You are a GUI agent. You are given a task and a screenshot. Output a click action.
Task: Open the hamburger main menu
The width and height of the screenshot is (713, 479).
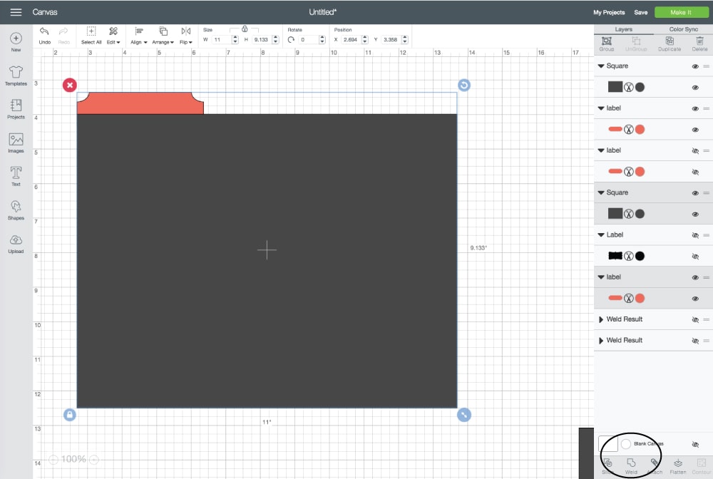tap(16, 12)
